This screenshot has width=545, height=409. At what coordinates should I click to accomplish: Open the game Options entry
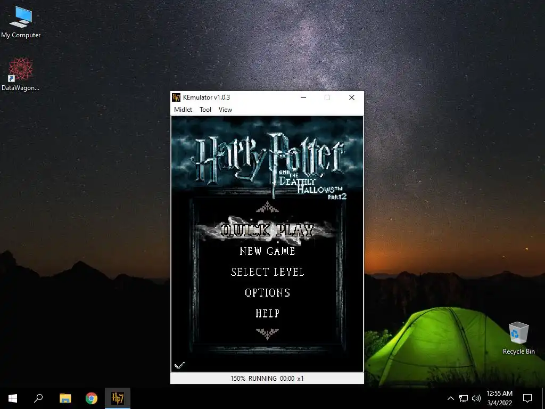(x=267, y=293)
